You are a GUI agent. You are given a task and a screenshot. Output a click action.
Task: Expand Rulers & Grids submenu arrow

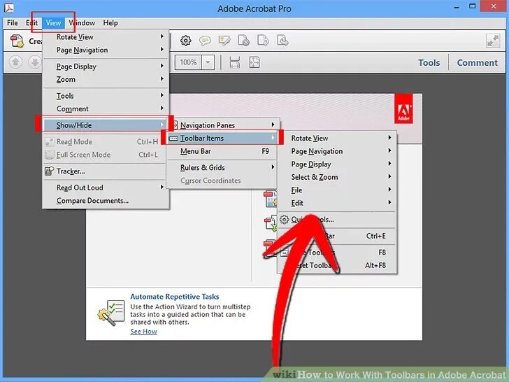coord(273,167)
